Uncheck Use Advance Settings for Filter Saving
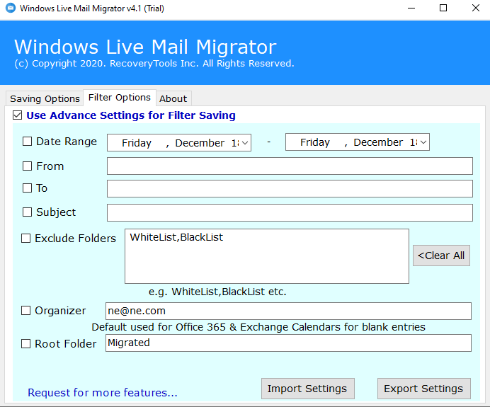This screenshot has width=490, height=407. [x=18, y=115]
